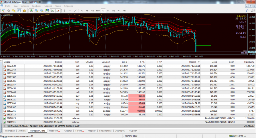The width and height of the screenshot is (256, 138).
Task: Switch to the Торговля tab
Action: point(10,131)
